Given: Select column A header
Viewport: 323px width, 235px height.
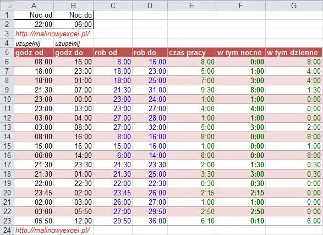Looking at the screenshot, I should (34, 6).
